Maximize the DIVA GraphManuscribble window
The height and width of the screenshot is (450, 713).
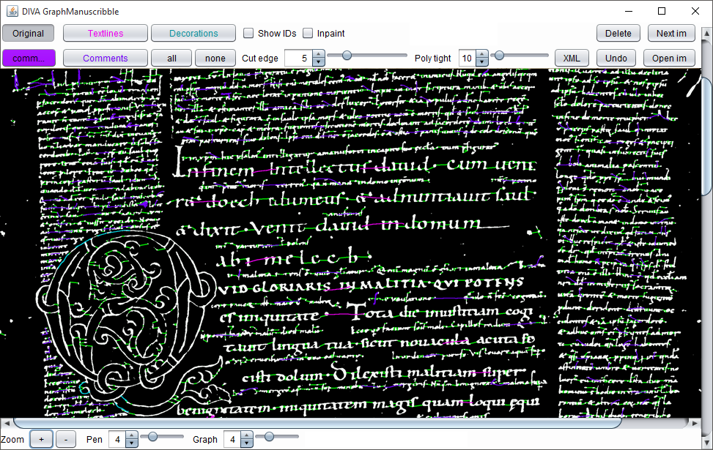click(662, 11)
